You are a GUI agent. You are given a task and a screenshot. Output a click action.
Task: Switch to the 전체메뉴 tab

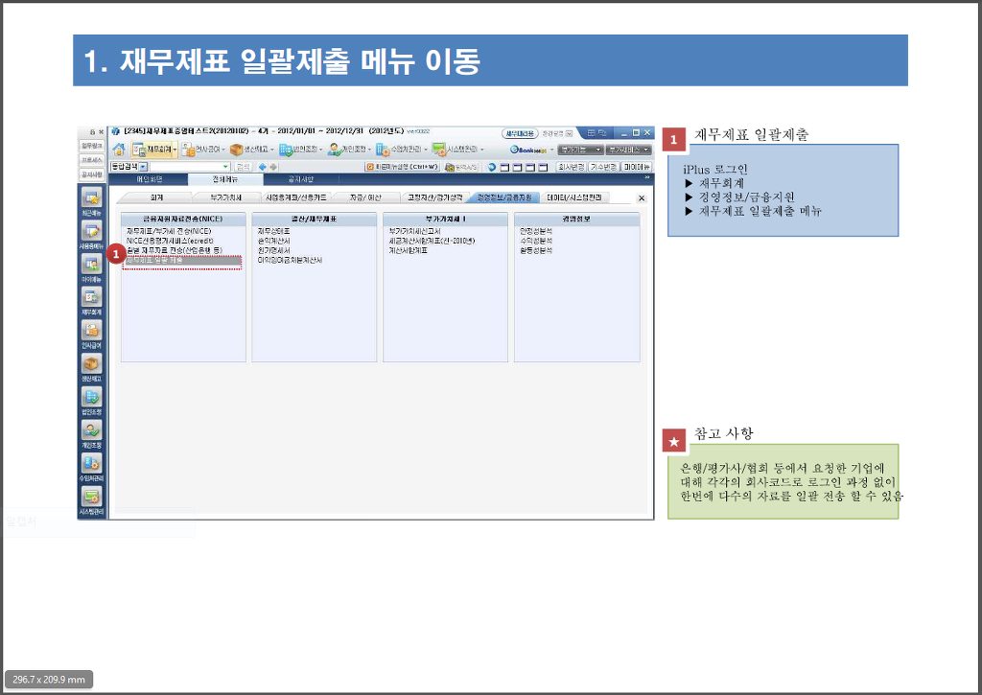pos(224,179)
